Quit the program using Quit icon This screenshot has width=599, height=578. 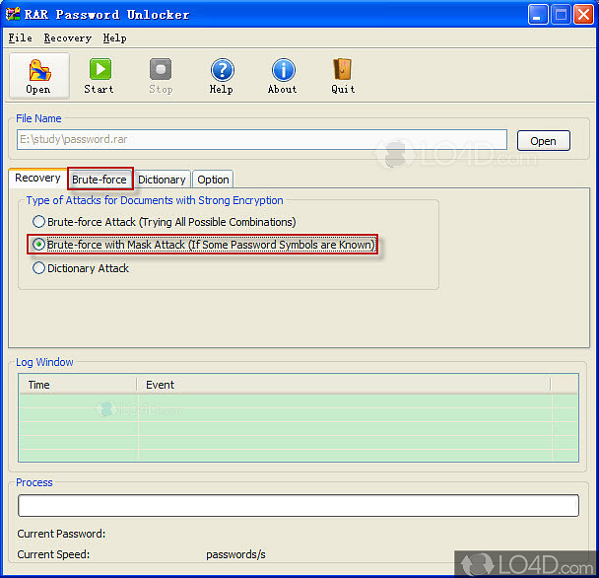point(343,76)
